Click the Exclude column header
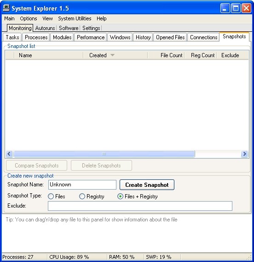The image size is (254, 262). click(233, 55)
